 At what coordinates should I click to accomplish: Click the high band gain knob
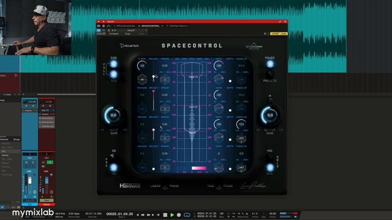point(142,65)
